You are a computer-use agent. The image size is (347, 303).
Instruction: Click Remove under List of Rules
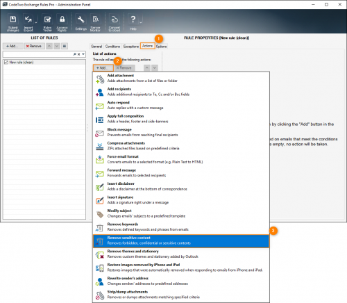pos(34,46)
